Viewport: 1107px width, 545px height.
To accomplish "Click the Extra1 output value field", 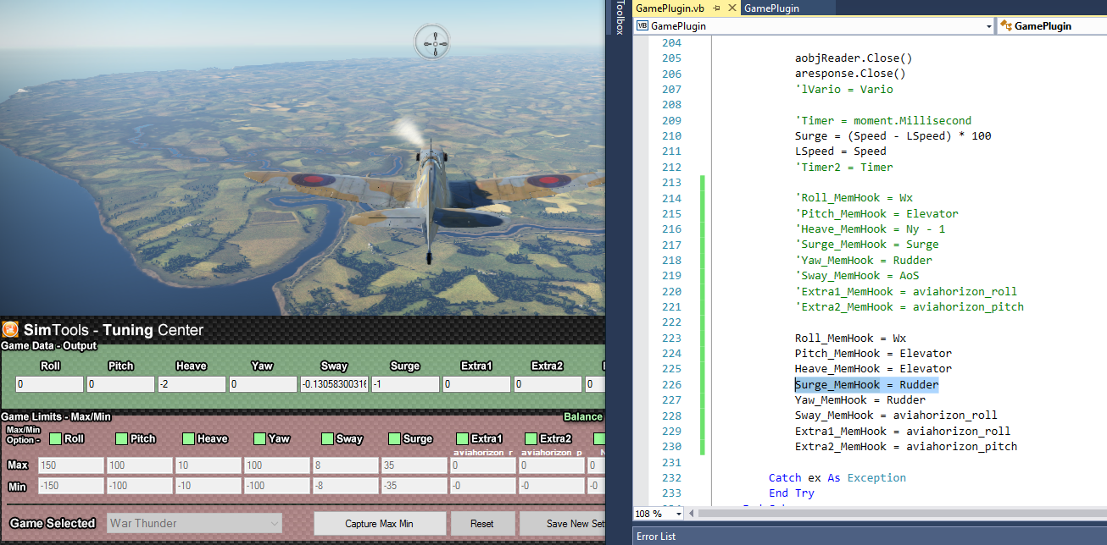I will coord(476,384).
